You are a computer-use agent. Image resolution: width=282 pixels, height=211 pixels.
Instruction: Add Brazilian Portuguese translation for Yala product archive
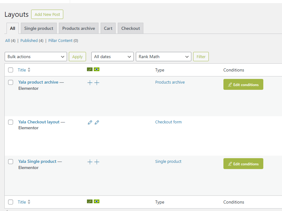click(x=97, y=83)
